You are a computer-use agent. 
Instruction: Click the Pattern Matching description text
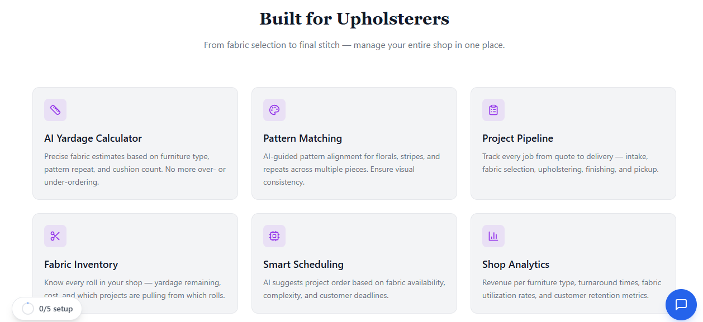pos(351,169)
